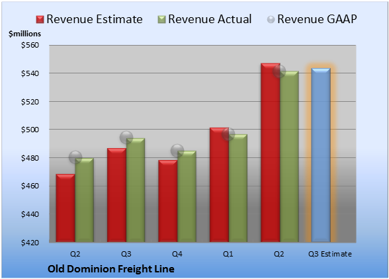The height and width of the screenshot is (279, 389).
Task: Click the 'Q3' axis label
Action: pos(126,254)
